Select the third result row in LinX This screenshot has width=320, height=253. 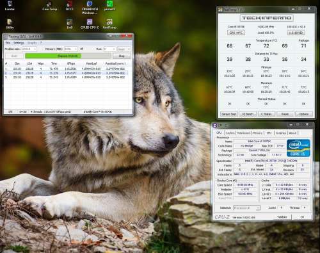point(66,78)
